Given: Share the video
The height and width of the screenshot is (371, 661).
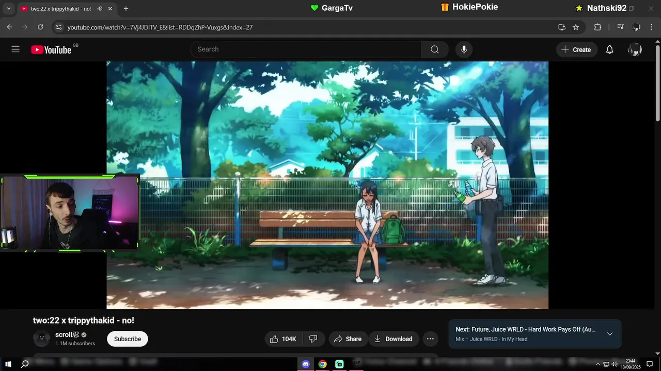Looking at the screenshot, I should coord(348,339).
